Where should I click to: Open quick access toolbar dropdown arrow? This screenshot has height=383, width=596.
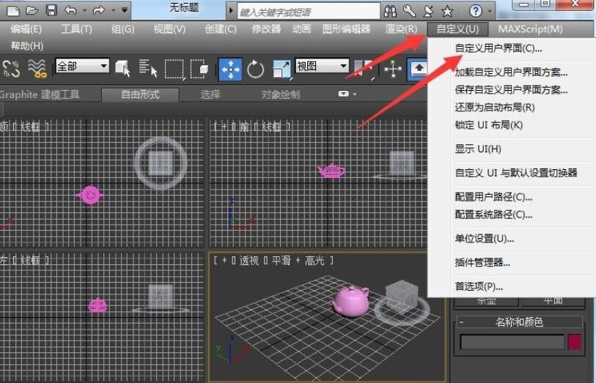pos(125,10)
